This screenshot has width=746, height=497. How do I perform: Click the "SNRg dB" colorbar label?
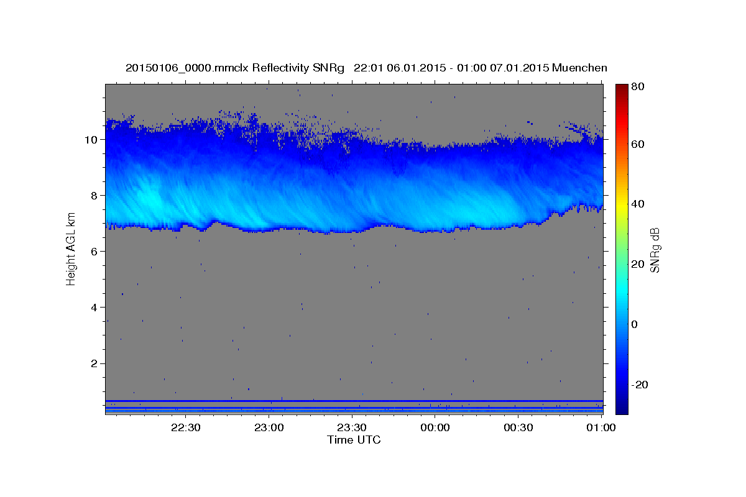point(655,250)
